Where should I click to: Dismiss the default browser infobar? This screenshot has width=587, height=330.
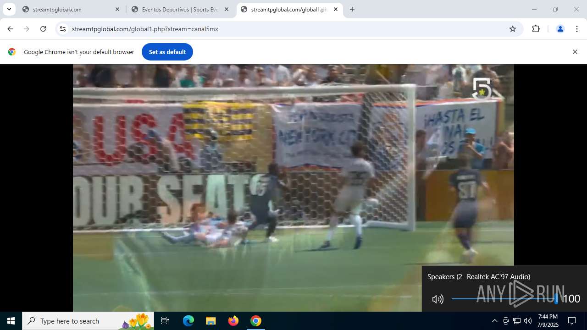(575, 52)
